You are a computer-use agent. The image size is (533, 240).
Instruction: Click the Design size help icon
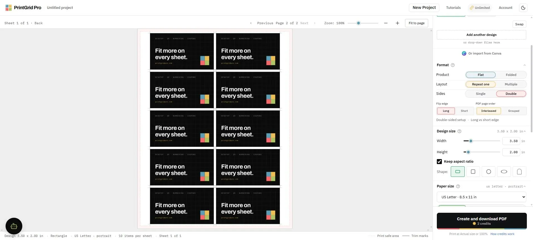click(459, 131)
